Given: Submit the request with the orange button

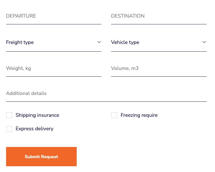Looking at the screenshot, I should [x=41, y=157].
